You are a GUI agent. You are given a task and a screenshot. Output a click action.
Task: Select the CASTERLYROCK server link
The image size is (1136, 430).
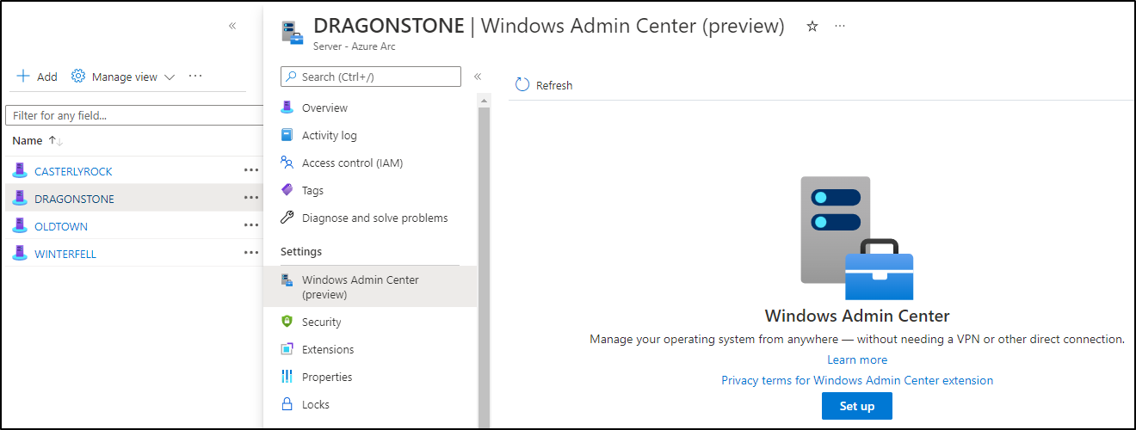coord(73,171)
